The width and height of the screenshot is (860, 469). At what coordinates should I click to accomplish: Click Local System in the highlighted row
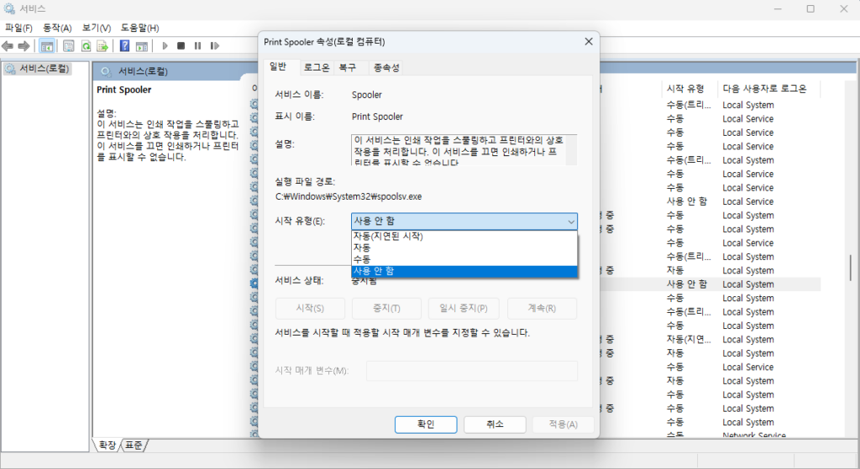coord(748,284)
